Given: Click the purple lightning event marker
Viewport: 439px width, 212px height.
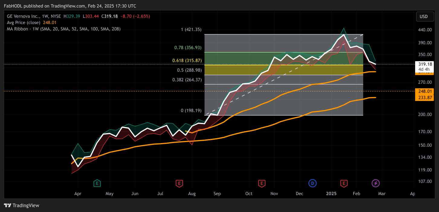Looking at the screenshot, I should [376, 183].
